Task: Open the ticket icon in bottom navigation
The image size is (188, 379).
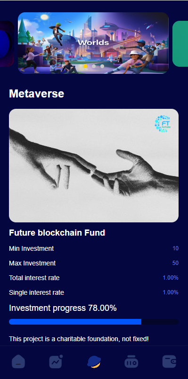Action: (131, 362)
